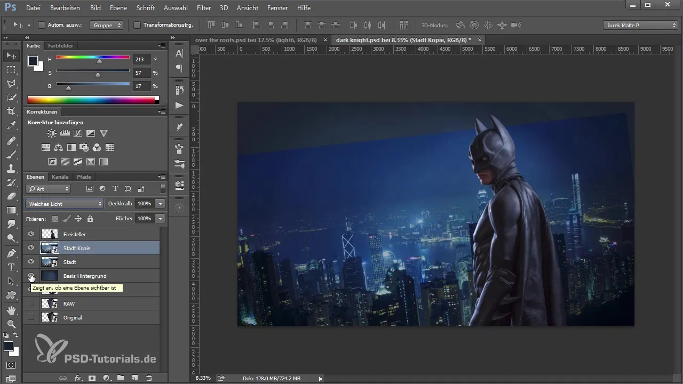Select the Eyedropper tool
683x384 pixels.
click(11, 126)
